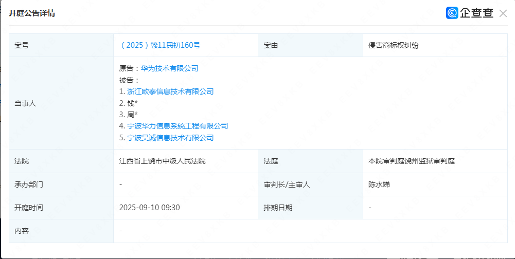Click the 案由 label cell
This screenshot has height=259, width=515.
tap(310, 45)
